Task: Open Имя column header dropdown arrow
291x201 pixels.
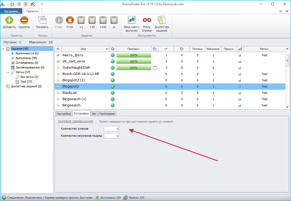Action: point(107,49)
